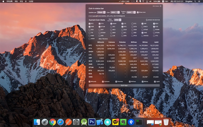Uncheck the Poloniex exchange checkbox

[x=116, y=82]
